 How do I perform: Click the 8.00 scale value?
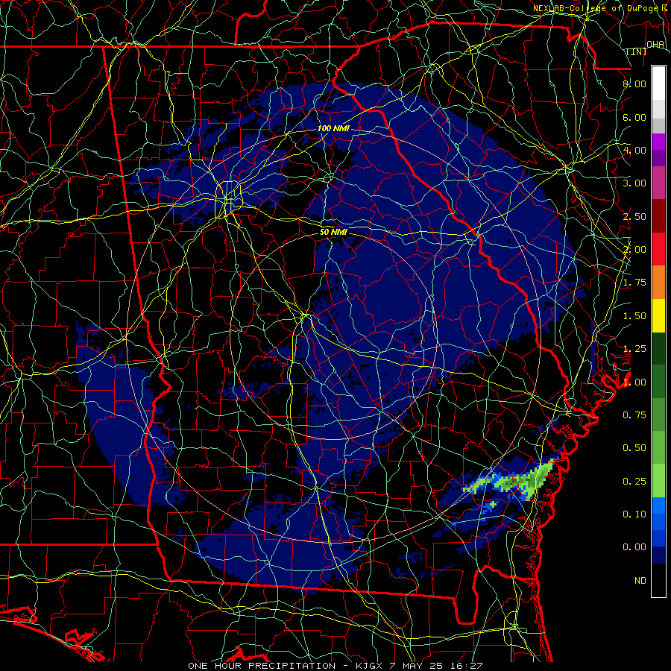click(634, 84)
